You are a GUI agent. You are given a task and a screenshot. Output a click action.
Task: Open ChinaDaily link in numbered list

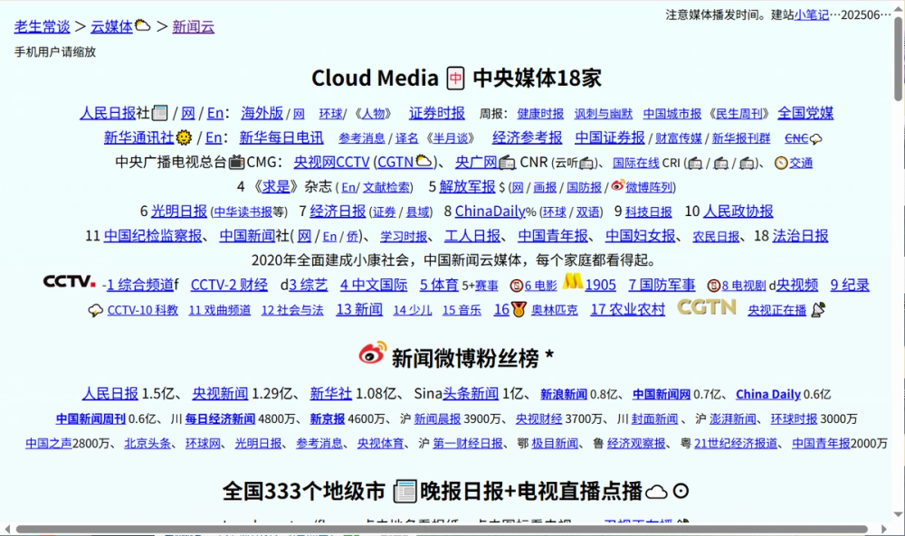pyautogui.click(x=490, y=212)
